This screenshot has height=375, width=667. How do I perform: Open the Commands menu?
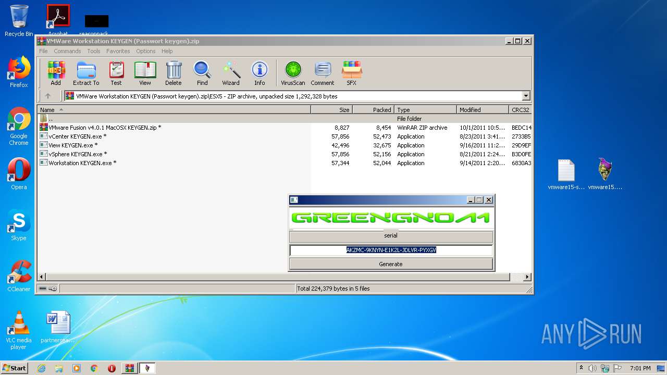pyautogui.click(x=67, y=51)
